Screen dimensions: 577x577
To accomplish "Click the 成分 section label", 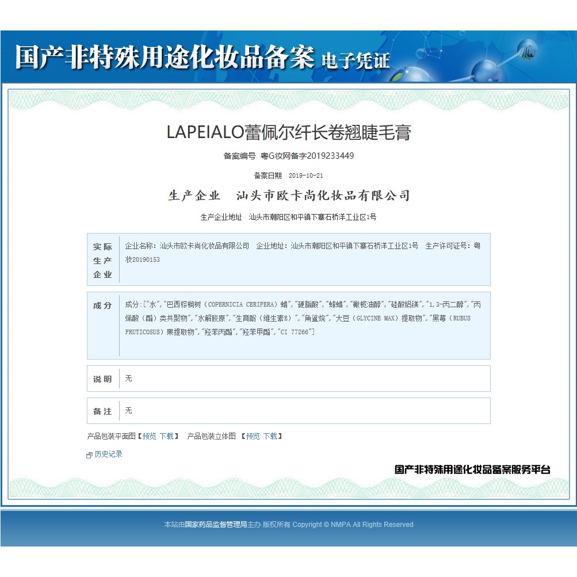I will coord(103,305).
